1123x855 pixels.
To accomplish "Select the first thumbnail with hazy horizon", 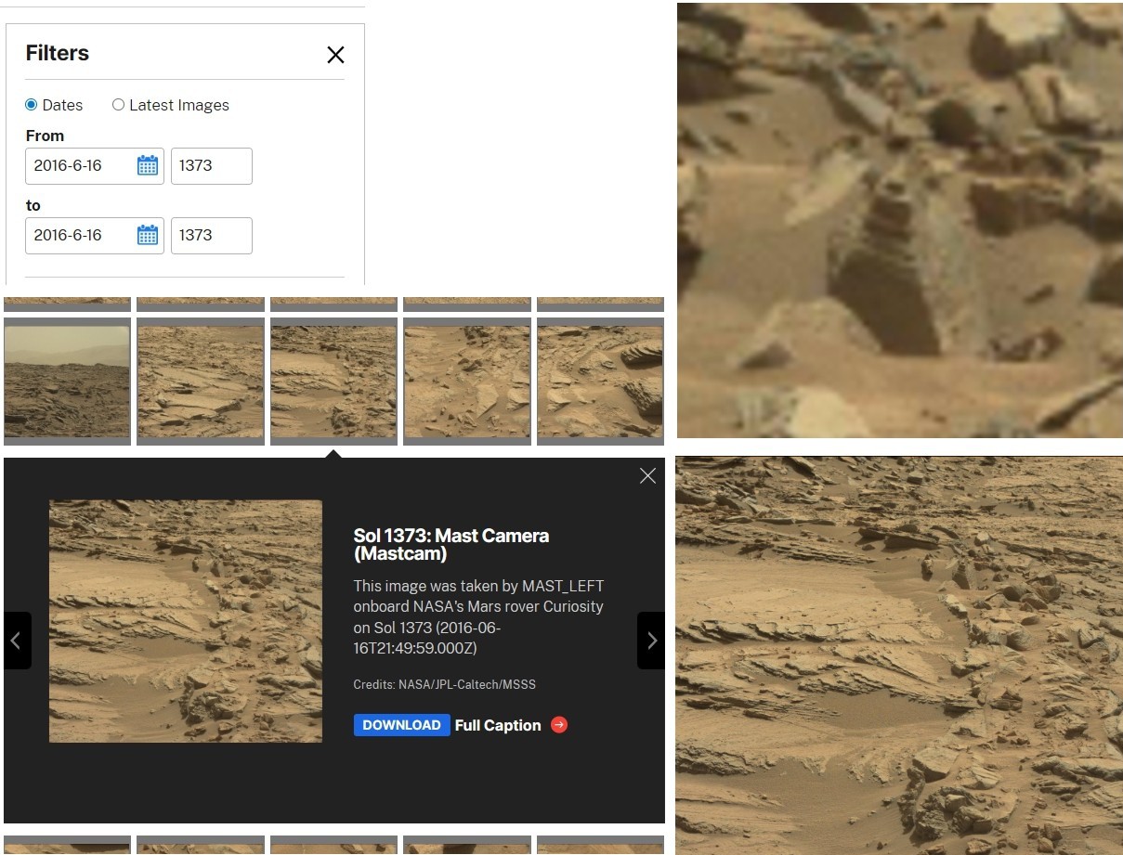I will pyautogui.click(x=67, y=382).
